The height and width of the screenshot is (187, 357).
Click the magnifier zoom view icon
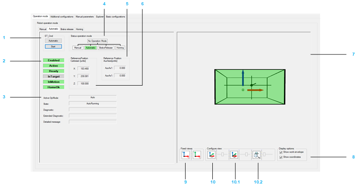[256, 155]
